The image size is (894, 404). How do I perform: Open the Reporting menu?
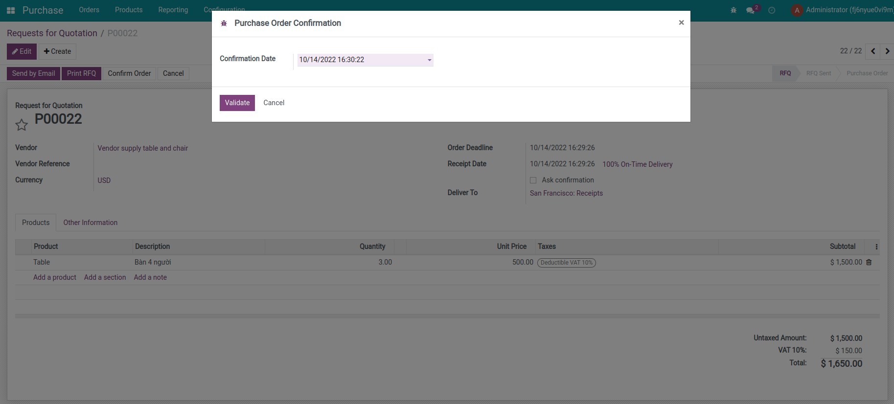pos(173,10)
